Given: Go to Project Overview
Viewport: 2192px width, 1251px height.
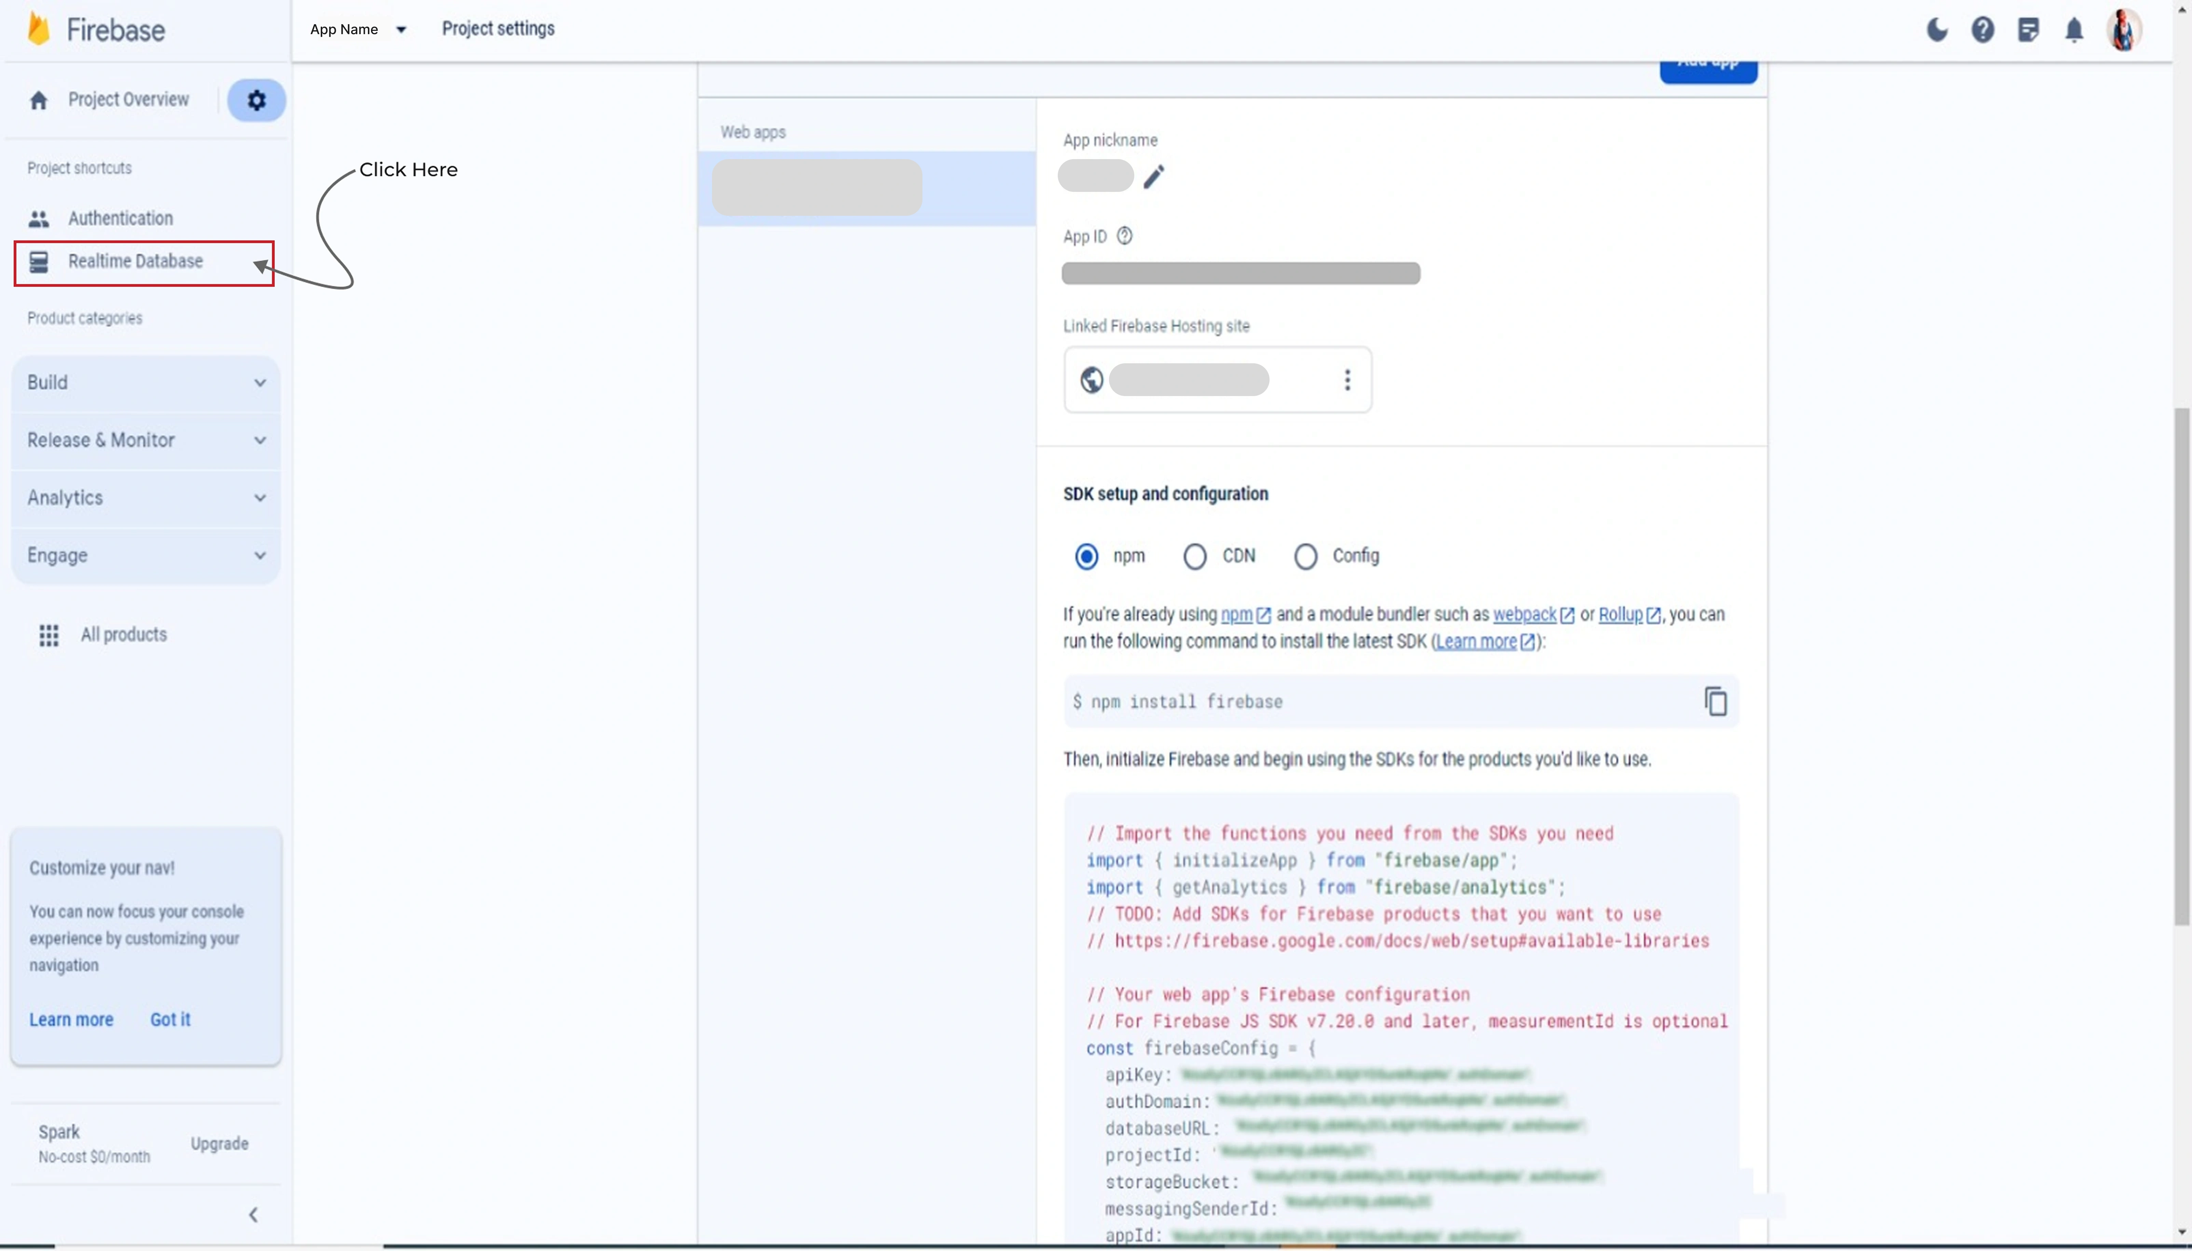Looking at the screenshot, I should click(129, 100).
